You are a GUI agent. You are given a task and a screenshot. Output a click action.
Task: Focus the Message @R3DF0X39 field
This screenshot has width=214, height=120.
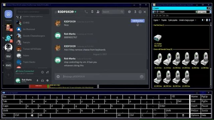[x=100, y=77]
